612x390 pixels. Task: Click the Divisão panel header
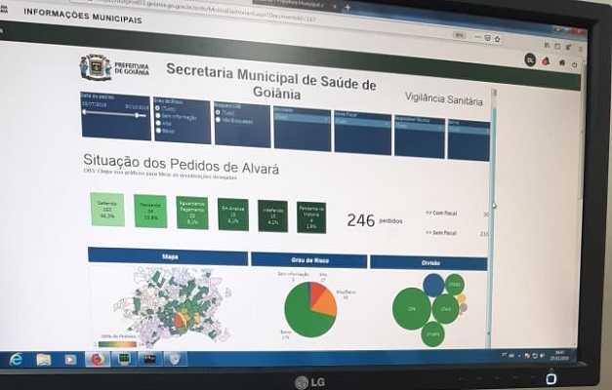click(428, 263)
